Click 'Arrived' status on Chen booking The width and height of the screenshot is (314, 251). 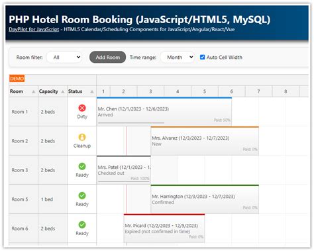pos(105,115)
